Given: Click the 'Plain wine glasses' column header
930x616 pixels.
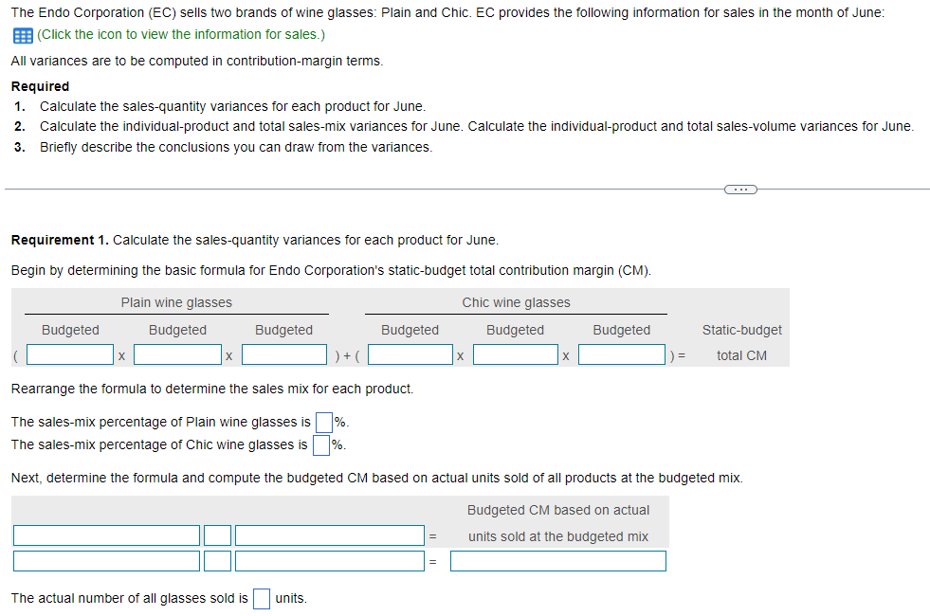Looking at the screenshot, I should 176,302.
